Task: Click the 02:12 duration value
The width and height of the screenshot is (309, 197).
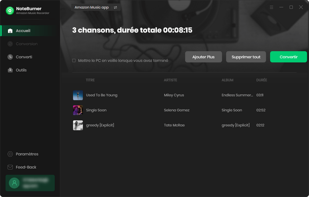Action: [260, 125]
